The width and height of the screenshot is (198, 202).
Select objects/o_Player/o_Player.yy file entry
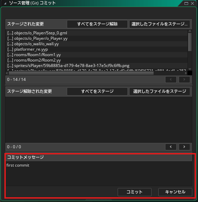tap(97, 38)
